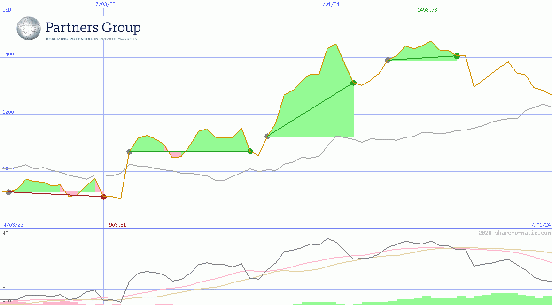Select the red marker above the 903.81 label
Image resolution: width=552 pixels, height=305 pixels.
pos(103,197)
